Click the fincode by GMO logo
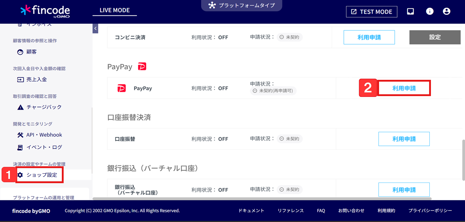Image resolution: width=465 pixels, height=222 pixels. pos(45,11)
